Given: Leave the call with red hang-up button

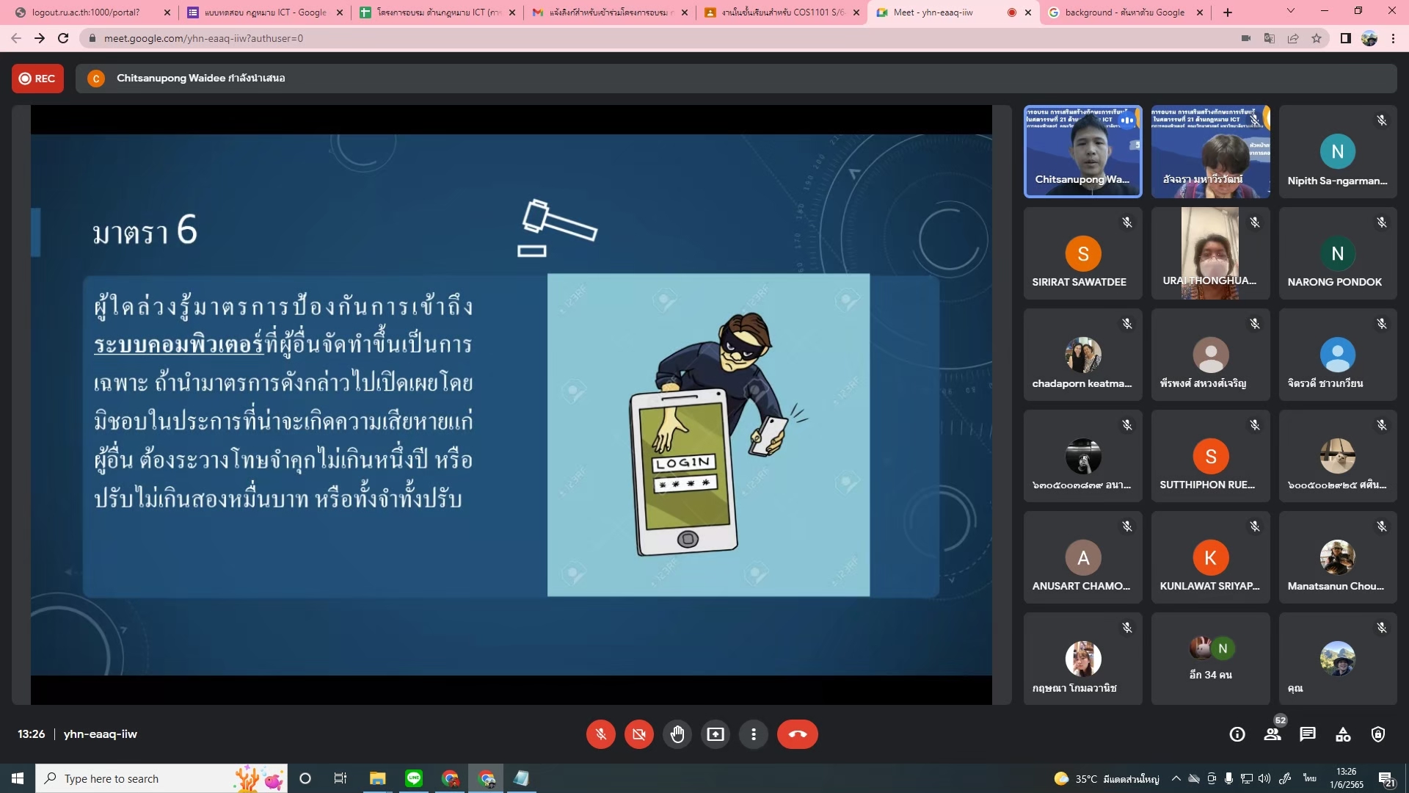Looking at the screenshot, I should tap(797, 734).
